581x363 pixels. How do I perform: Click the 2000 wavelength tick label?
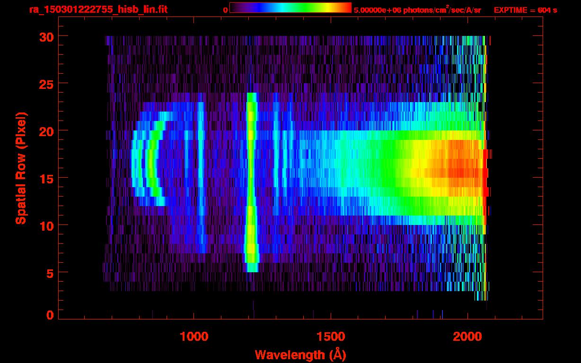point(468,337)
